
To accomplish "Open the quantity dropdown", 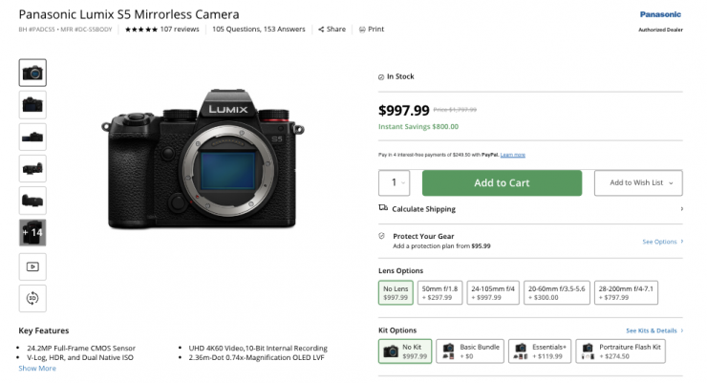I will click(x=397, y=182).
